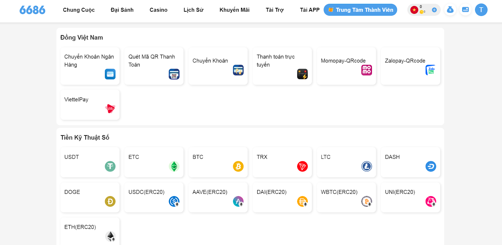Viewport: 502px width, 245px height.
Task: Click the AAVE(ERC20) coin icon
Action: (238, 201)
